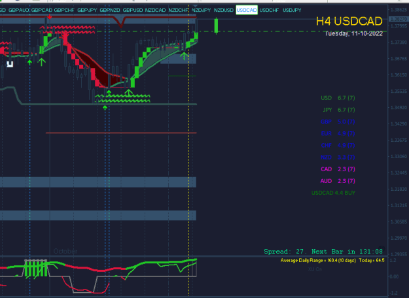Choose the USDCHF symbol button
The image size is (409, 298).
(269, 10)
